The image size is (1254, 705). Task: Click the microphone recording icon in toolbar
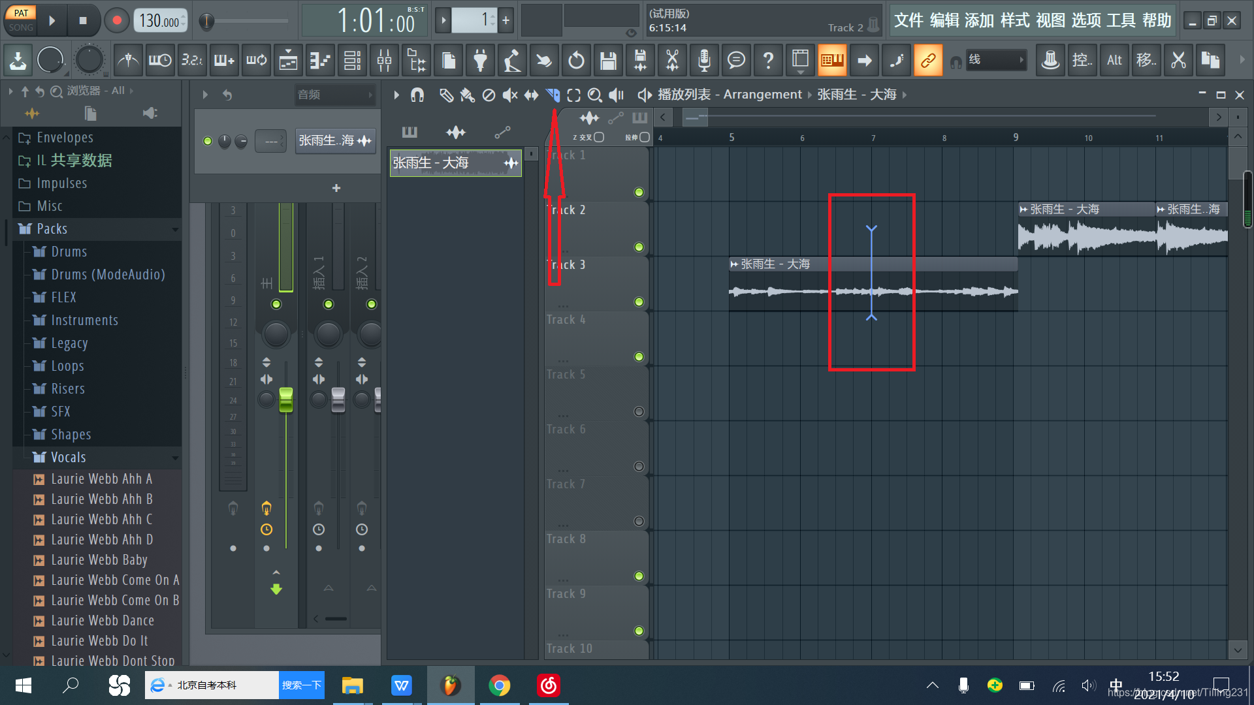704,61
